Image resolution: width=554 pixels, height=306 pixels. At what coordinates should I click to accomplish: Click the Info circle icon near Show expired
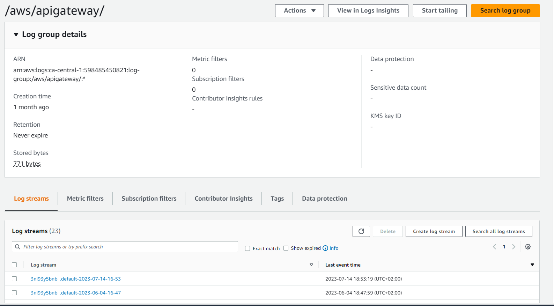tap(325, 248)
